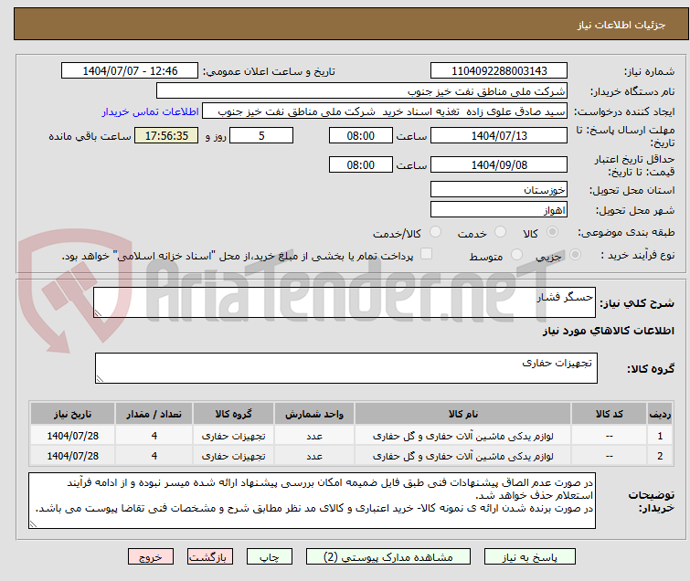Click the resize handle of the goods group box
690x581 pixels.
click(100, 379)
